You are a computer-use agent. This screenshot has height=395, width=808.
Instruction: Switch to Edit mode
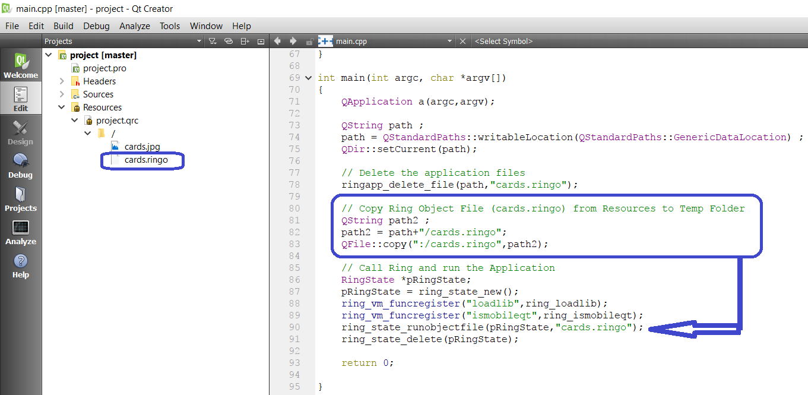click(21, 99)
